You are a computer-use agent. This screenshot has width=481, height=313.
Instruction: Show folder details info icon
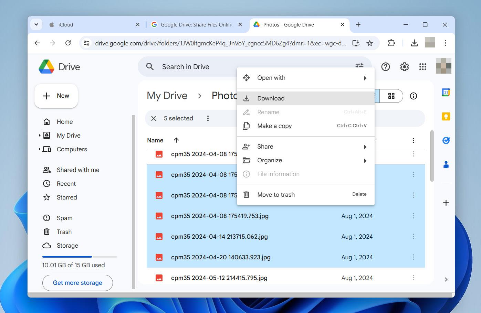click(x=414, y=96)
